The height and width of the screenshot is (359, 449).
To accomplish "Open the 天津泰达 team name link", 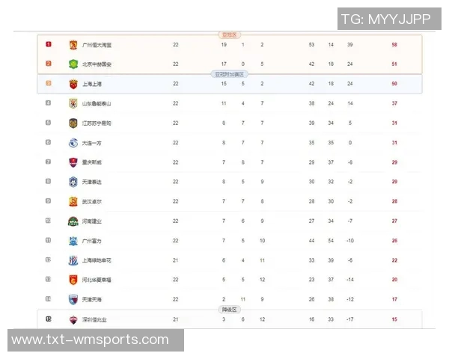I will click(x=93, y=182).
